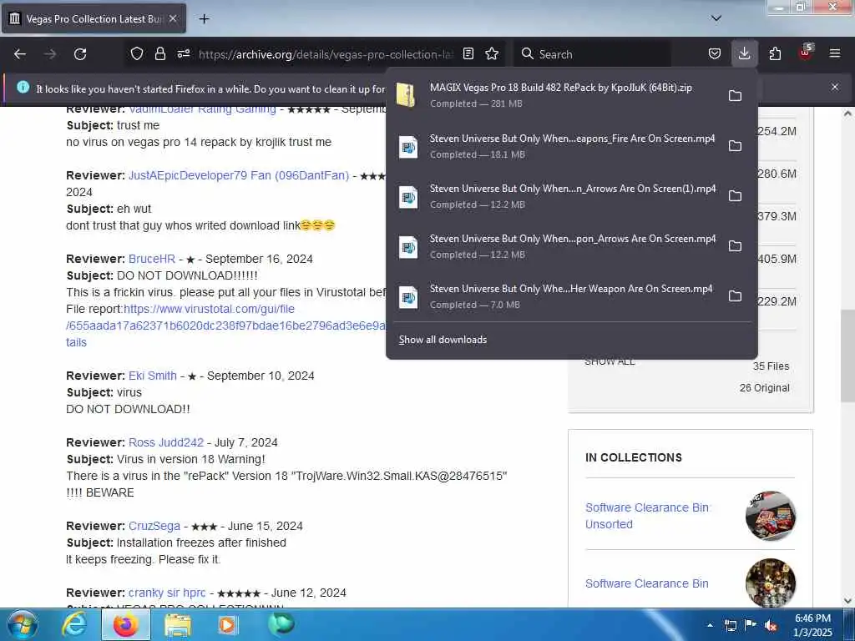Open the virustotal.com file report link
The width and height of the screenshot is (855, 641).
click(209, 309)
